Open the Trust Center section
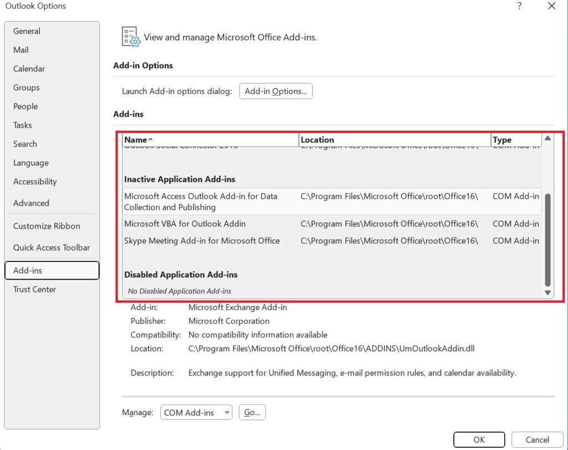Image resolution: width=568 pixels, height=450 pixels. (x=34, y=289)
